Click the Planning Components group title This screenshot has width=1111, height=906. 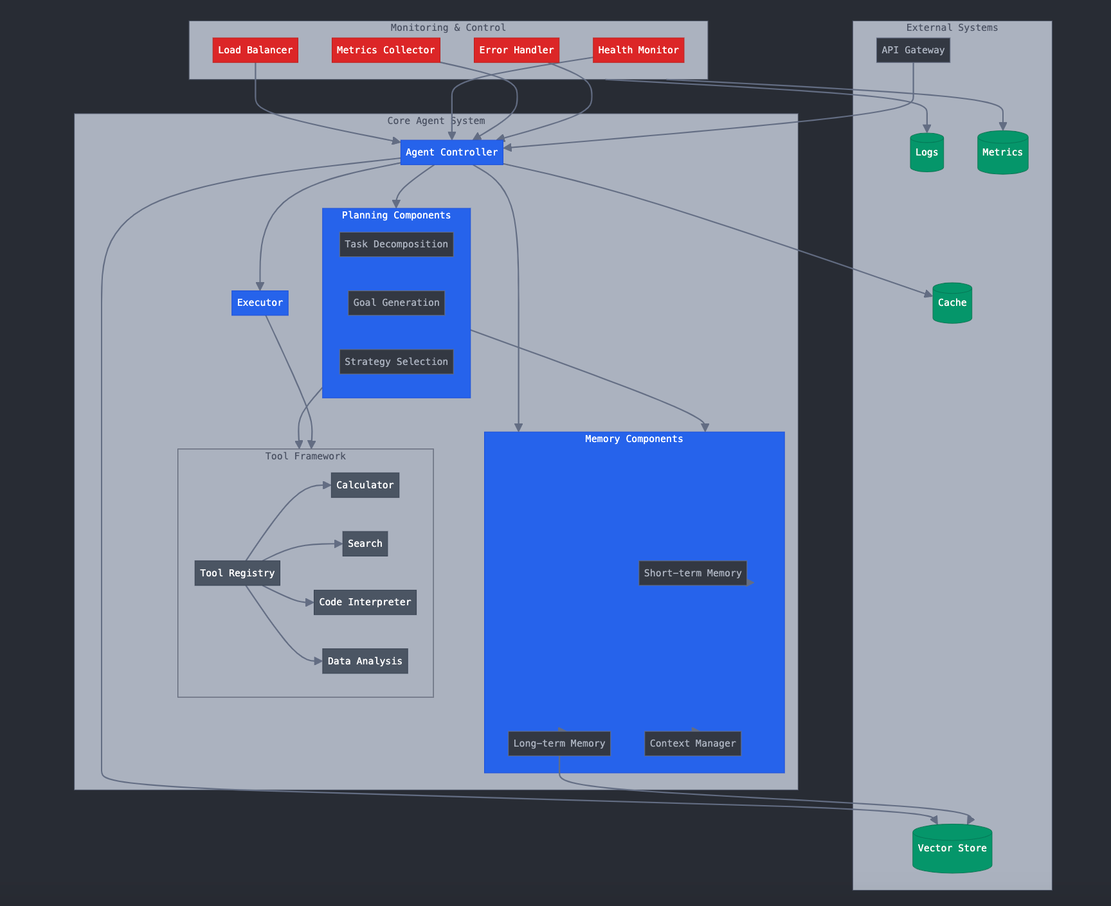396,215
